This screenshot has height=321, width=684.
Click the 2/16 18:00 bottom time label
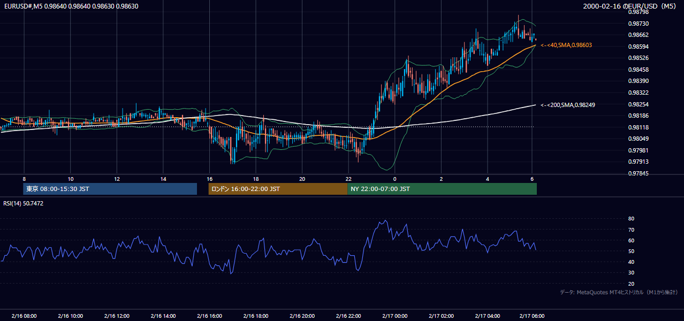coord(256,316)
